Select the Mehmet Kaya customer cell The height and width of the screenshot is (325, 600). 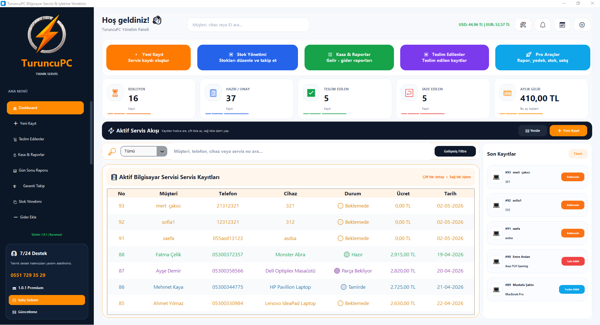coord(169,287)
